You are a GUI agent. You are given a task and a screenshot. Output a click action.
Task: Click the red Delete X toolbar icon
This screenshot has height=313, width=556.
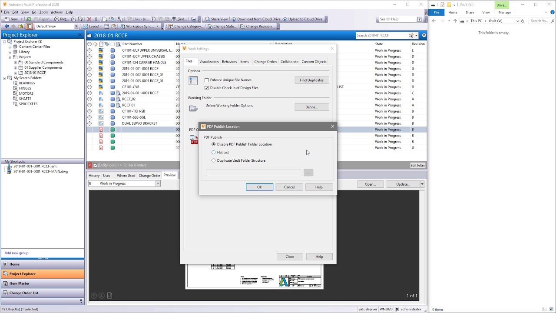click(89, 19)
